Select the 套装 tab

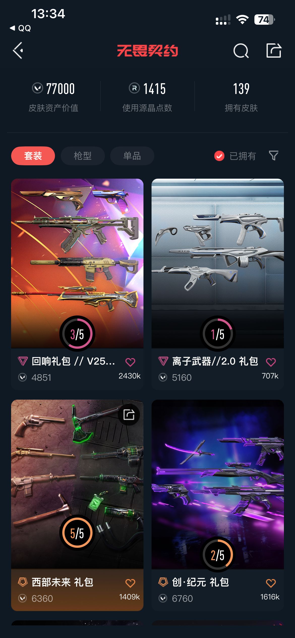pyautogui.click(x=33, y=156)
